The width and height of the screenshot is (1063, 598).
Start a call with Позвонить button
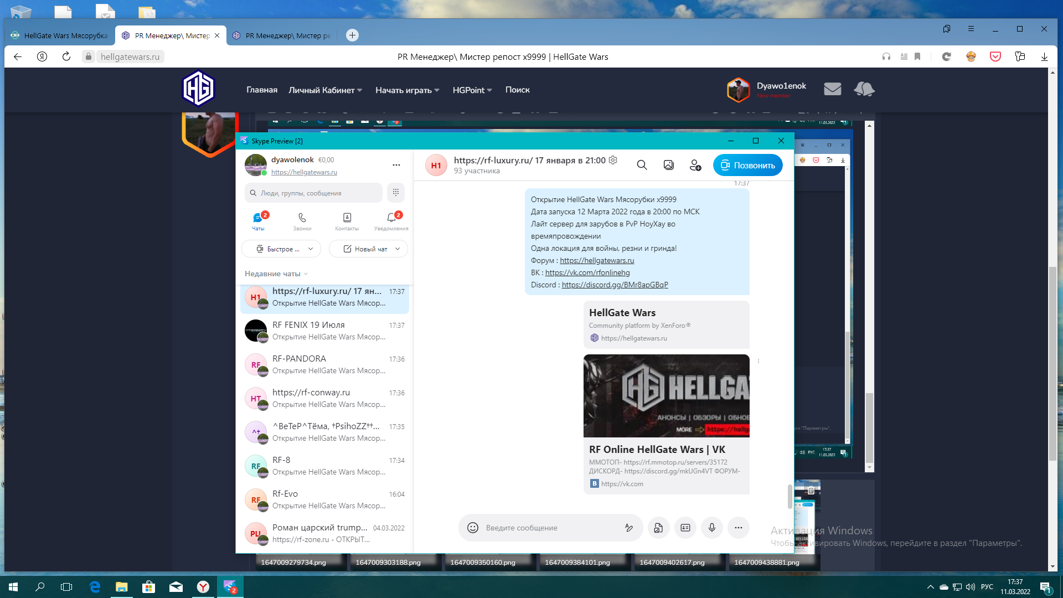tap(748, 165)
